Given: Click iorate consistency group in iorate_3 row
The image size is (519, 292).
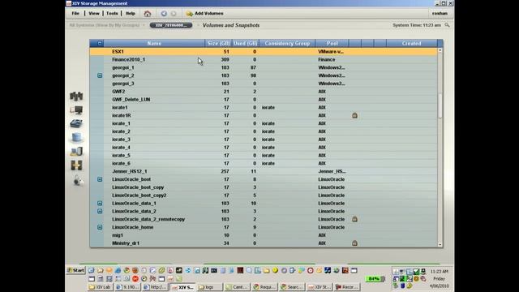Looking at the screenshot, I should click(268, 140).
